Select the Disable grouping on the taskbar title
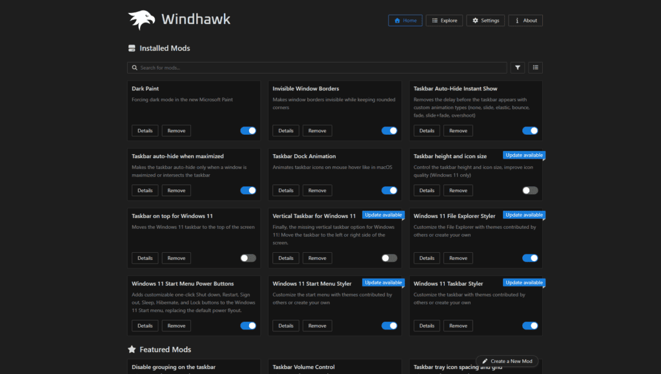Image resolution: width=661 pixels, height=374 pixels. click(x=174, y=368)
